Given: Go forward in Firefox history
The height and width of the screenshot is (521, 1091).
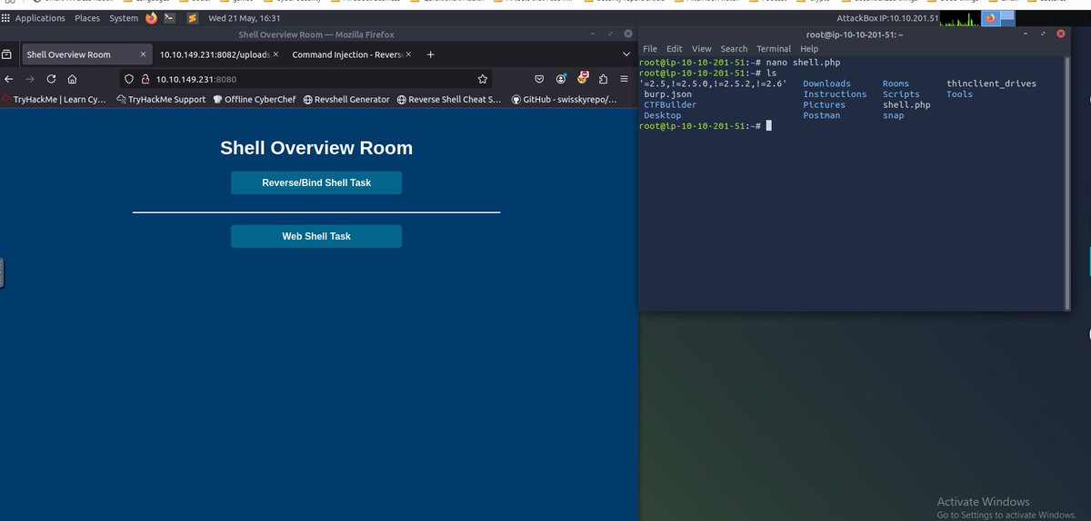Looking at the screenshot, I should pyautogui.click(x=30, y=79).
